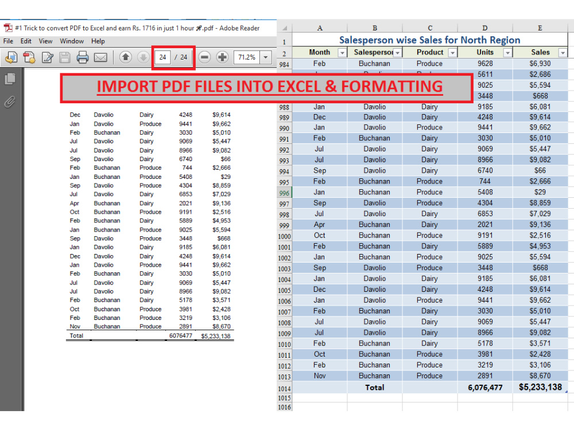Screen dimensions: 574x430
Task: Go to next page with down arrow
Action: point(143,57)
